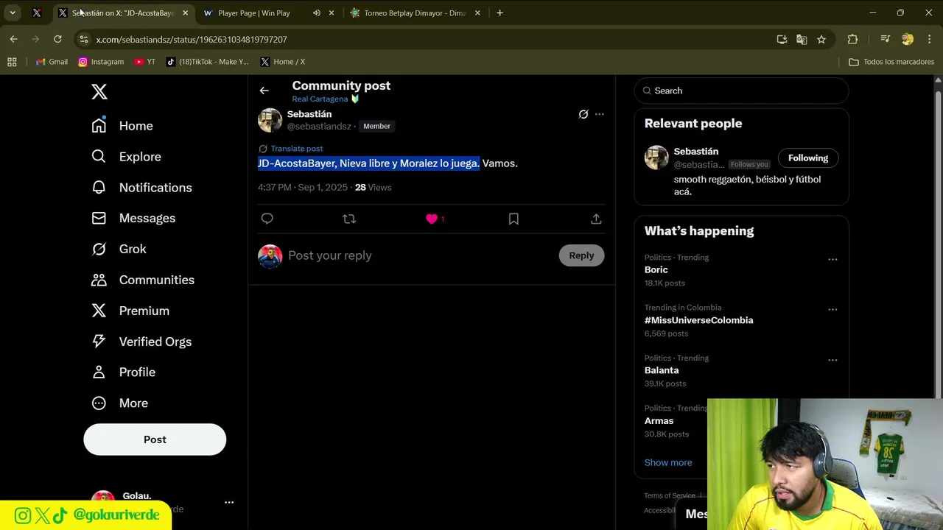This screenshot has width=943, height=530.
Task: Click the Grok icon on Sebastián's post
Action: (x=583, y=114)
